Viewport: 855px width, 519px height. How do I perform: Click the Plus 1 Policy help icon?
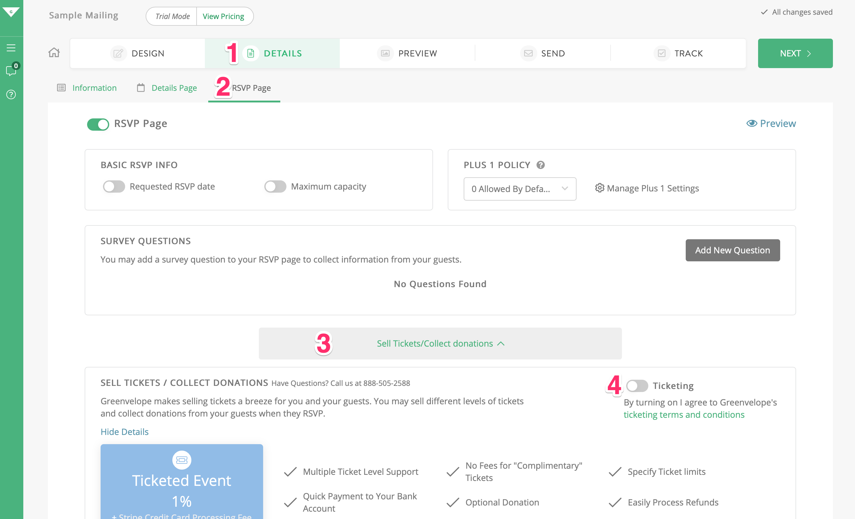[x=540, y=165]
